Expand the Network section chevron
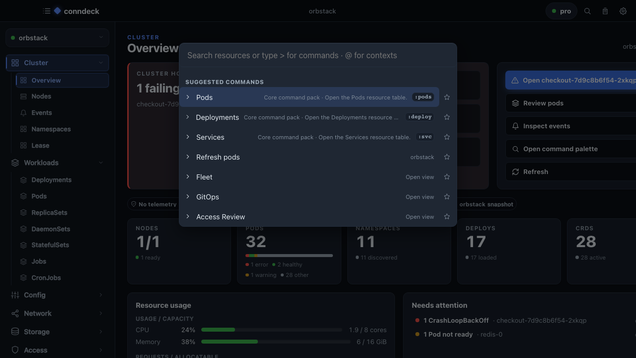 [x=101, y=313]
